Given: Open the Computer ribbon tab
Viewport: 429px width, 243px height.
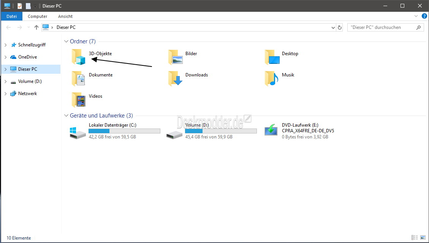Looking at the screenshot, I should pos(38,16).
